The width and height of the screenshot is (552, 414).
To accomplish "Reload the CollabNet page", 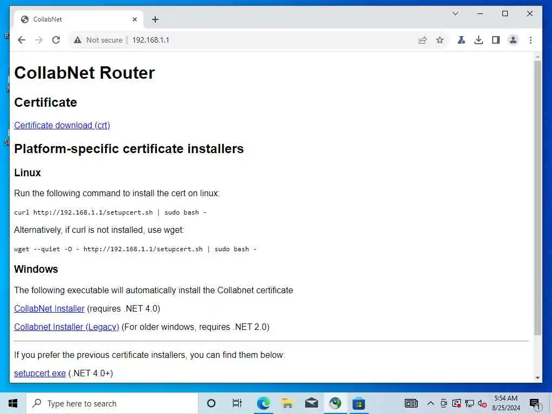I will tap(56, 40).
